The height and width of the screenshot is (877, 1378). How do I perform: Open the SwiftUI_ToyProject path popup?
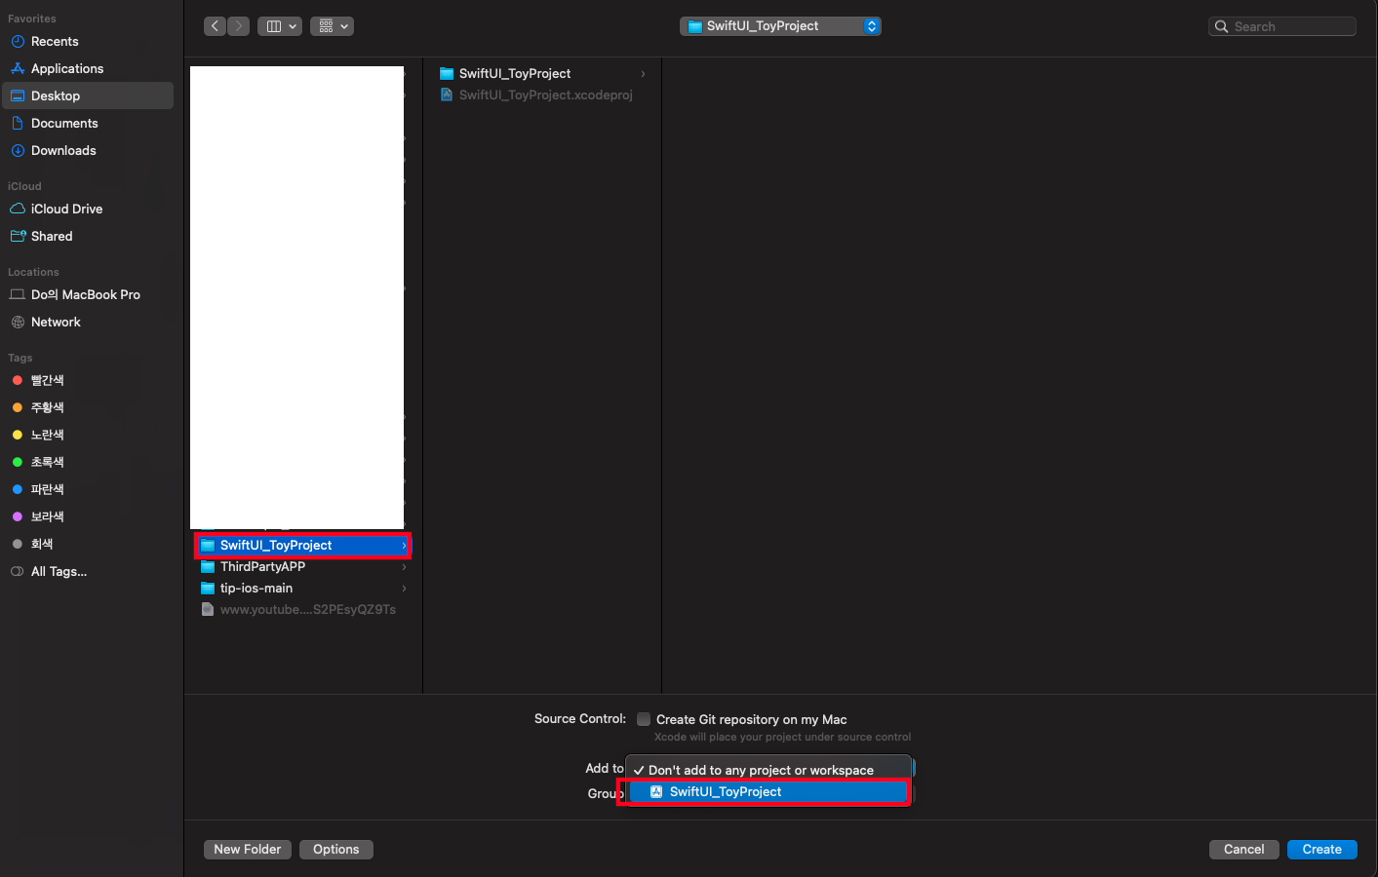[780, 26]
